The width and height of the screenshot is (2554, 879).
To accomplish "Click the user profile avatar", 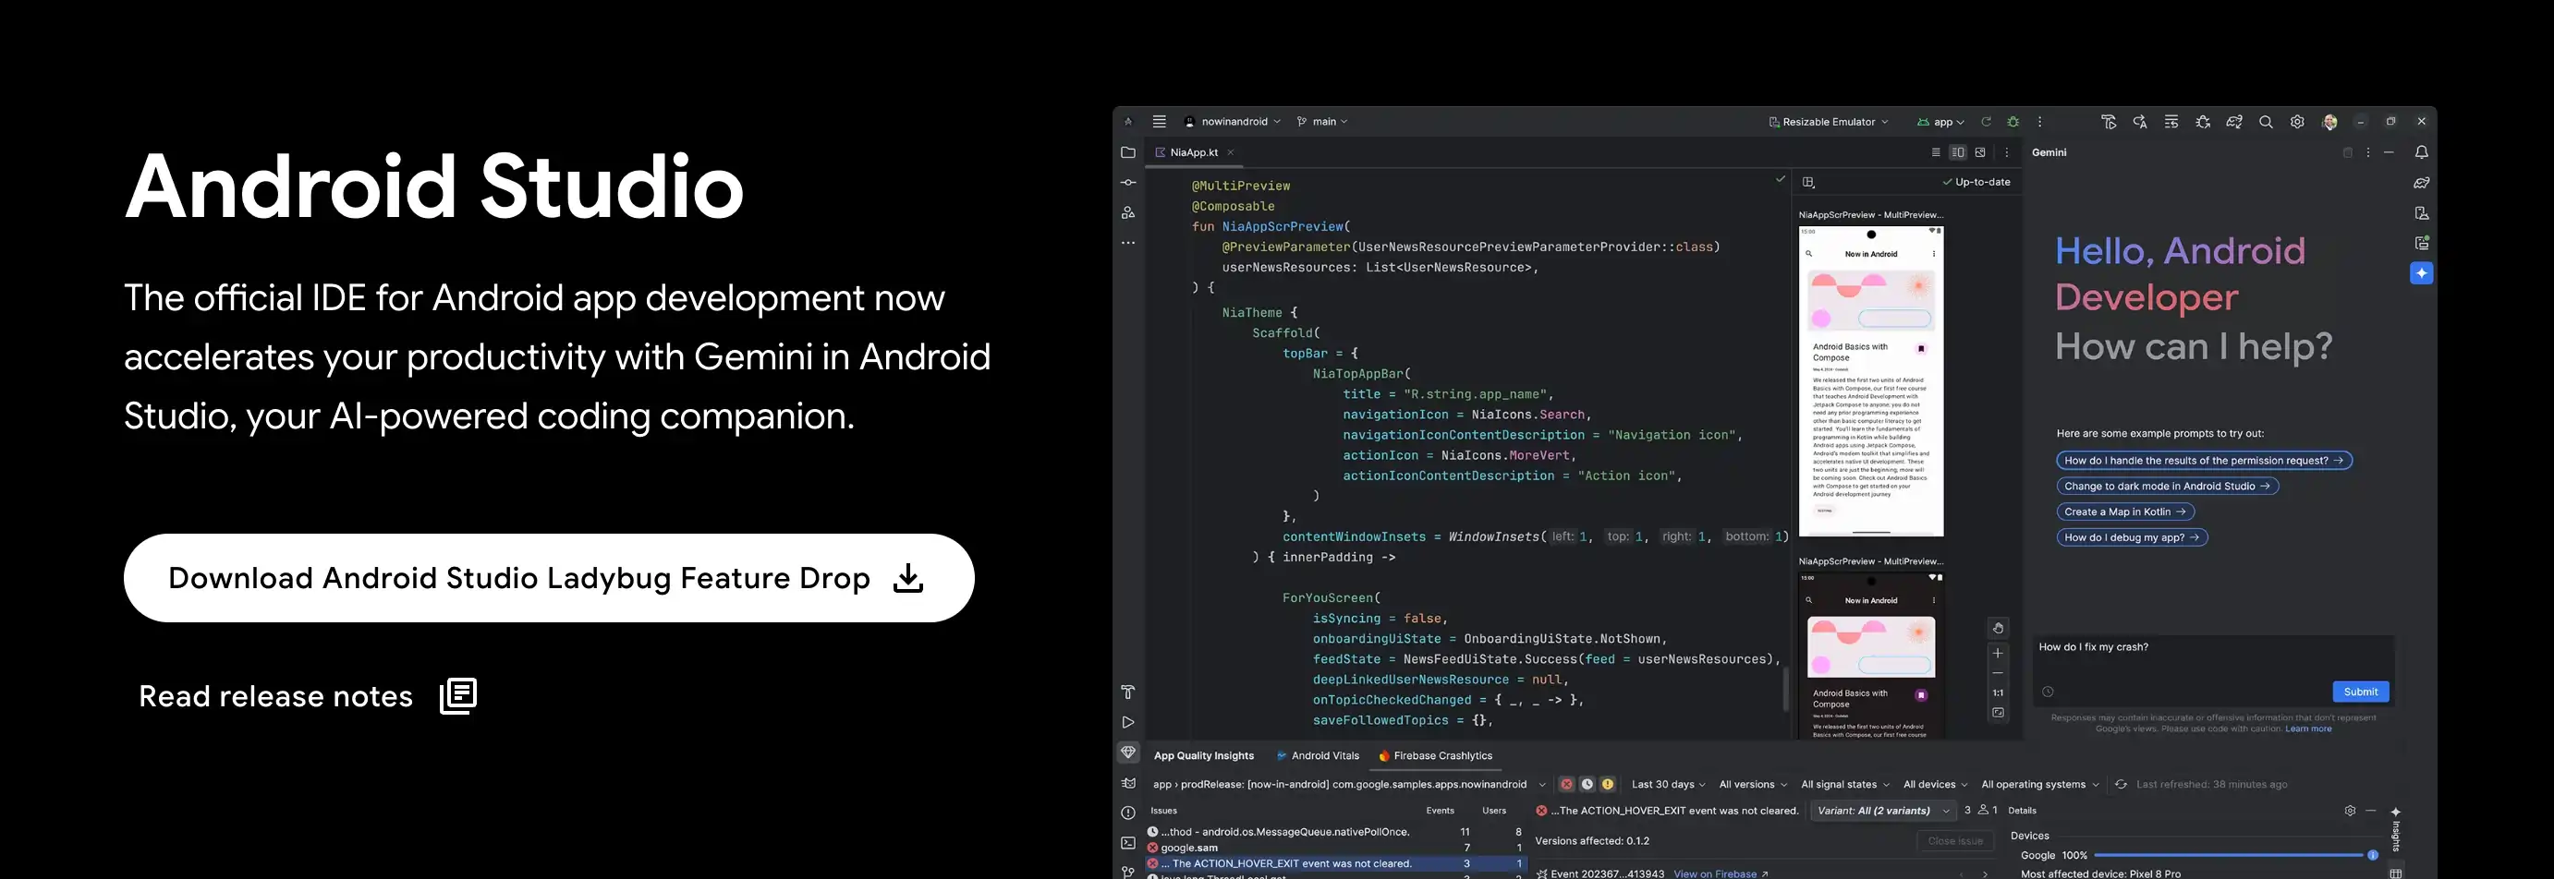I will coord(2330,122).
